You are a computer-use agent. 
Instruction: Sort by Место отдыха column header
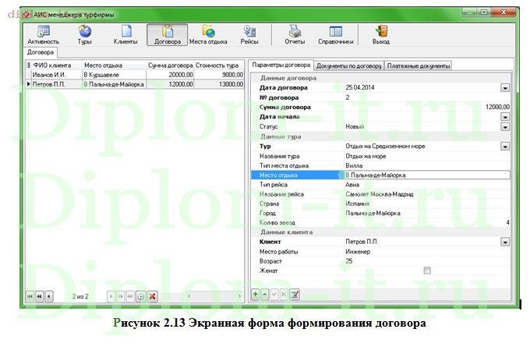point(115,65)
